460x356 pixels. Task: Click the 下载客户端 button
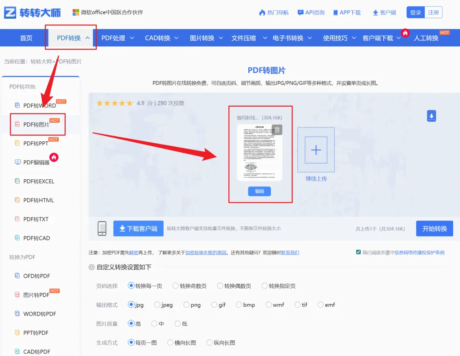138,229
